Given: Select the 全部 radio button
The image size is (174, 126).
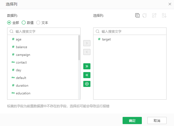Looking at the screenshot, I should [9, 23].
